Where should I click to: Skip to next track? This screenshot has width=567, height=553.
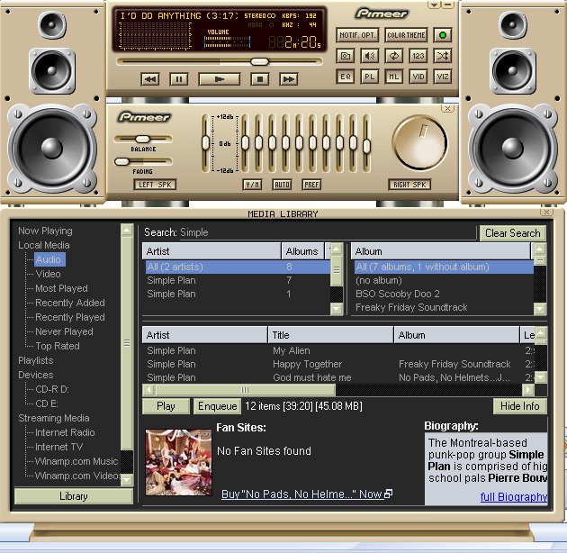pyautogui.click(x=289, y=79)
